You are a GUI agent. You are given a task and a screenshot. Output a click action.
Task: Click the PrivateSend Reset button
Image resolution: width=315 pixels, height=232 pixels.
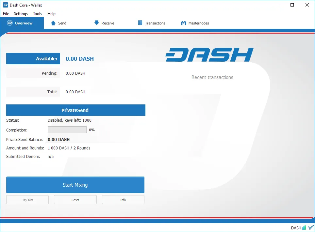coord(75,200)
